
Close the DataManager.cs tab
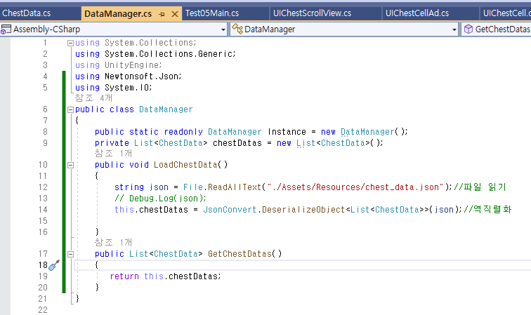[175, 14]
